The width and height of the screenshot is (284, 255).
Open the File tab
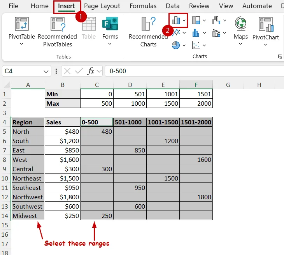(x=13, y=6)
